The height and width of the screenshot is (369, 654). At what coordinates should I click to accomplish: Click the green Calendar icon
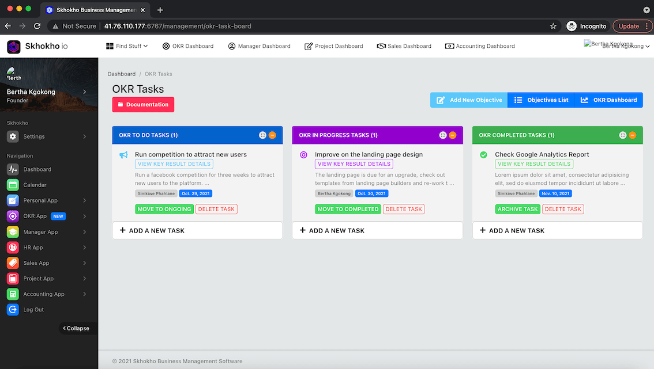tap(13, 185)
